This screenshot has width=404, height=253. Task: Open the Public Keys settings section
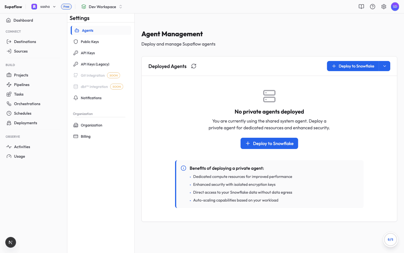pyautogui.click(x=101, y=42)
